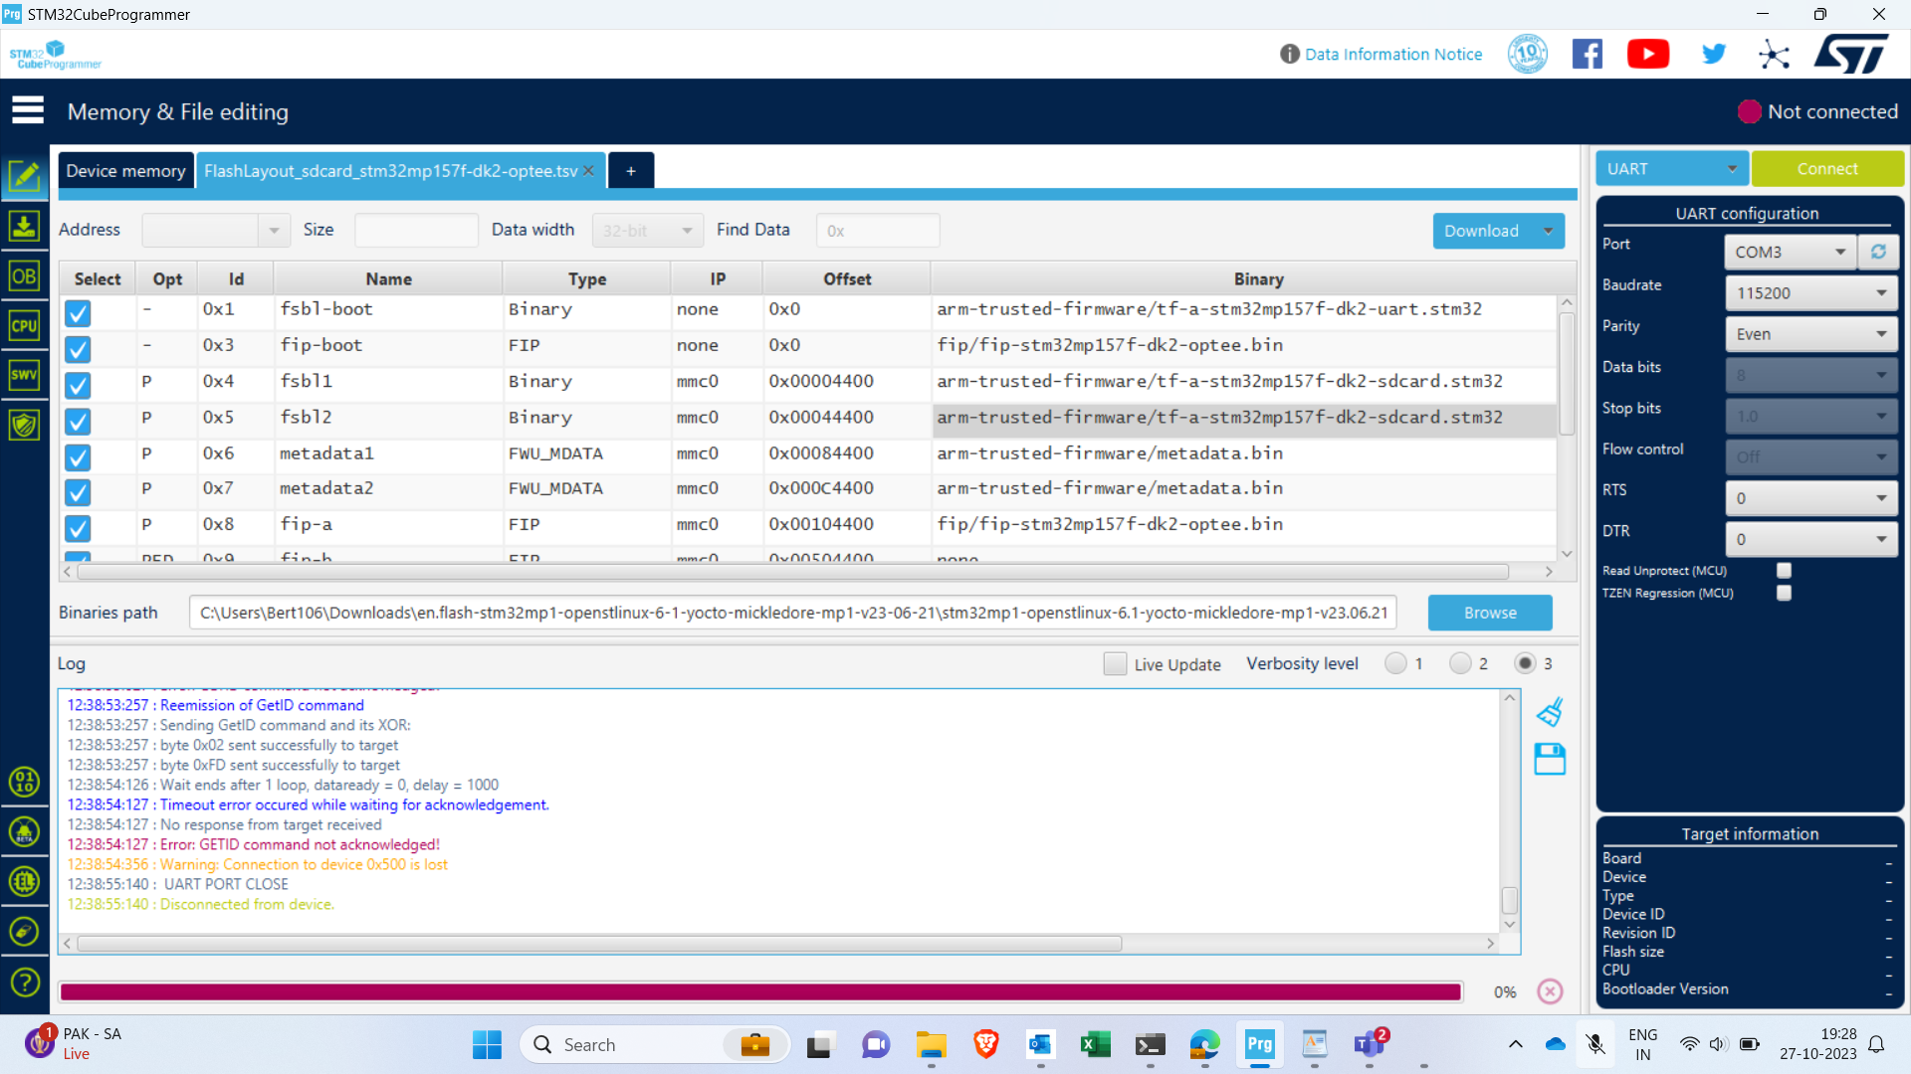
Task: Expand the Port dropdown showing COM3
Action: [x=1789, y=252]
